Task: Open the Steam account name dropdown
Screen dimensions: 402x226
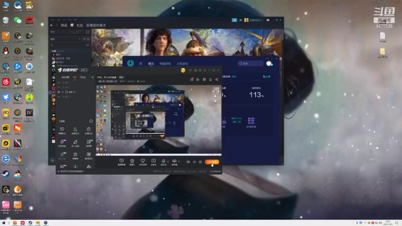Action: 253,20
